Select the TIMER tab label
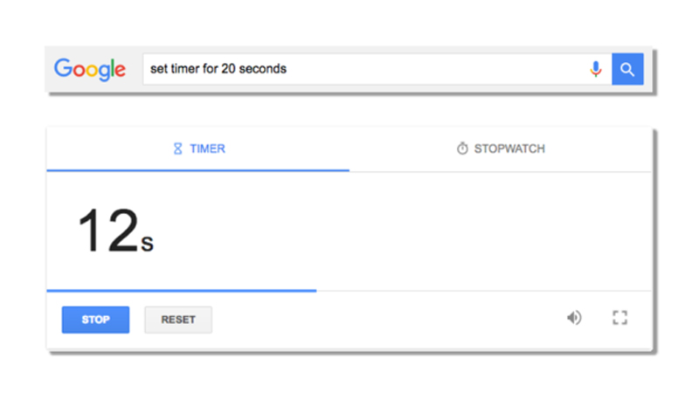The height and width of the screenshot is (393, 699). point(207,148)
